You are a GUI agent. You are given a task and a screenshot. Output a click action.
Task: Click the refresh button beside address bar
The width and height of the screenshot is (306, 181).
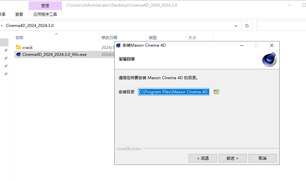[247, 26]
